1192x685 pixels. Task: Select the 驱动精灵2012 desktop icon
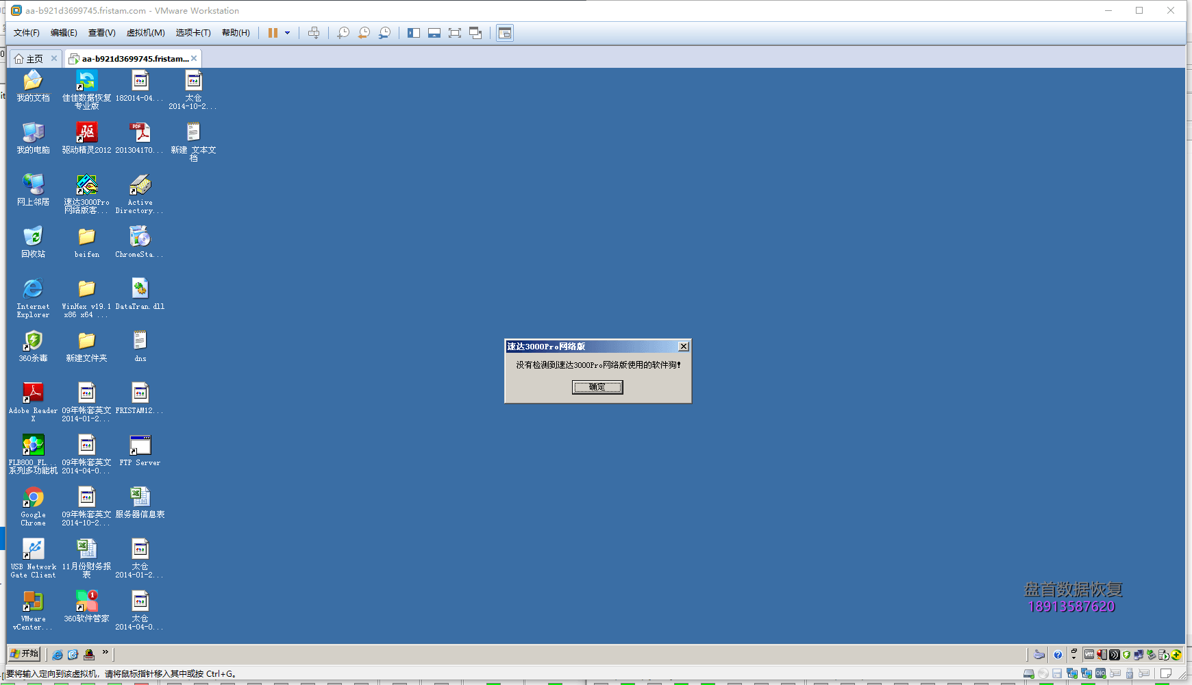[86, 138]
